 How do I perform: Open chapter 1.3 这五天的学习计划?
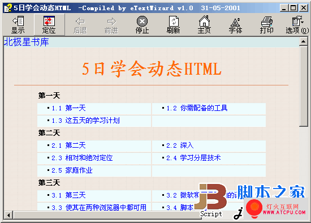86,121
